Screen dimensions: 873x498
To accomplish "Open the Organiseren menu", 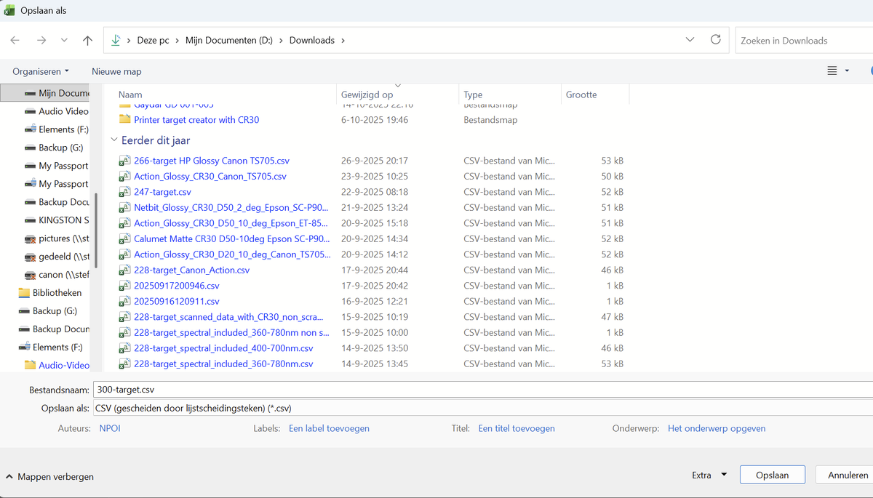I will pos(41,71).
